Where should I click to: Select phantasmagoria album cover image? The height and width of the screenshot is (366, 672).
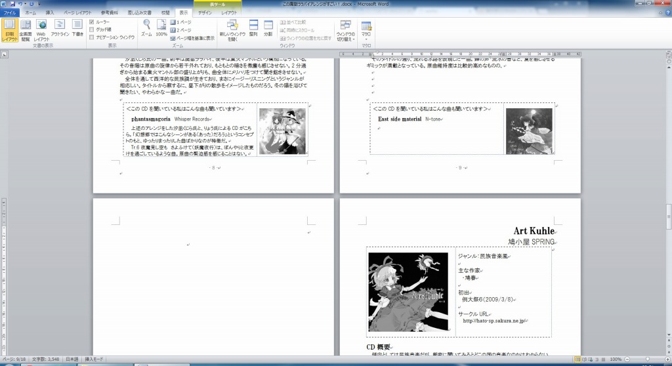click(282, 131)
